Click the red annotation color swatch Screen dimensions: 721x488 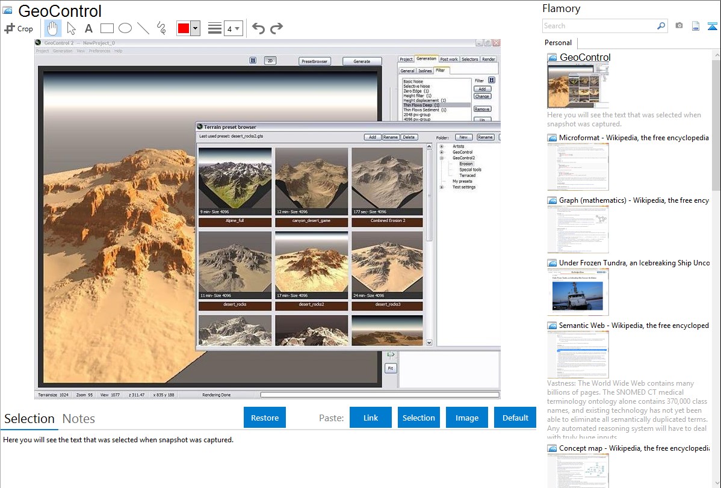tap(184, 28)
